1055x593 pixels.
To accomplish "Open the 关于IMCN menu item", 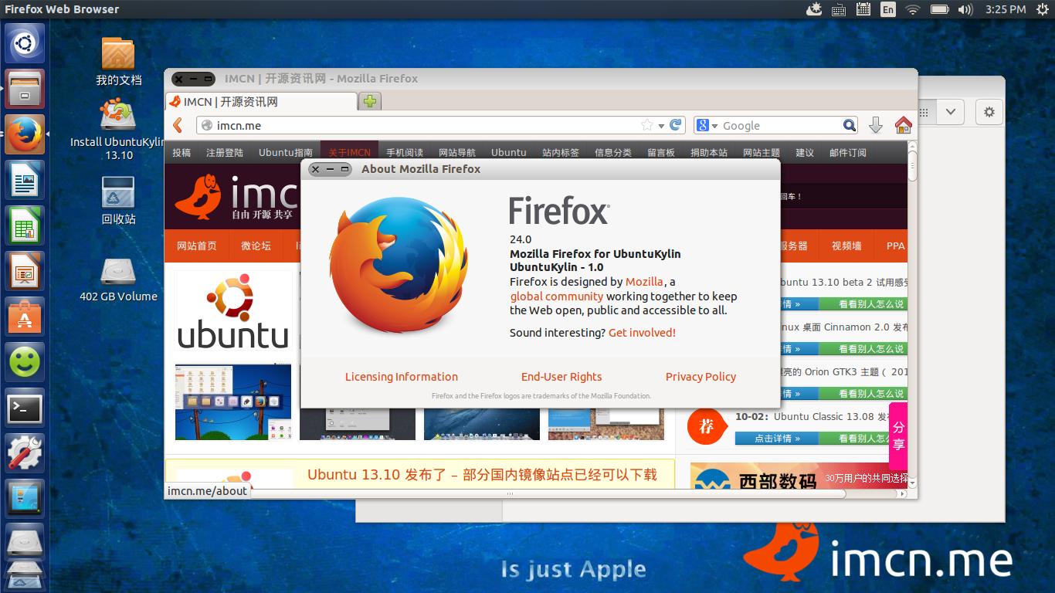I will point(349,153).
